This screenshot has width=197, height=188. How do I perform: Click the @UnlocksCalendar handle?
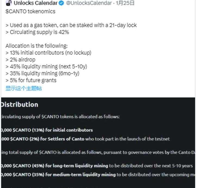[x=89, y=3]
